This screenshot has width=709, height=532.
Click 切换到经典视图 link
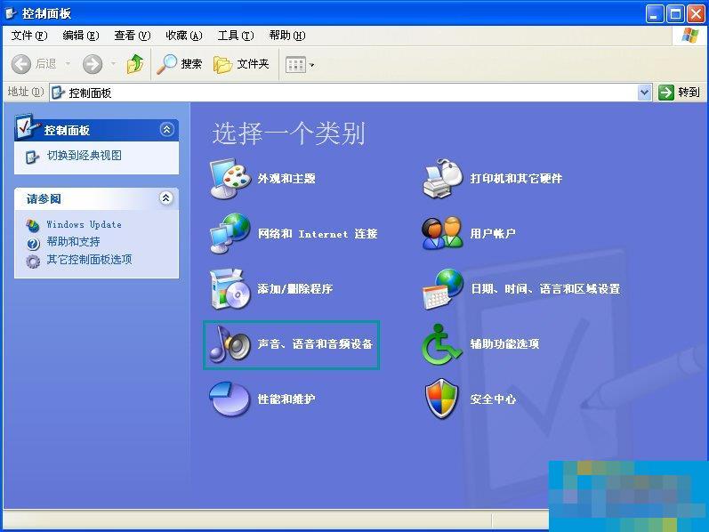pyautogui.click(x=84, y=156)
